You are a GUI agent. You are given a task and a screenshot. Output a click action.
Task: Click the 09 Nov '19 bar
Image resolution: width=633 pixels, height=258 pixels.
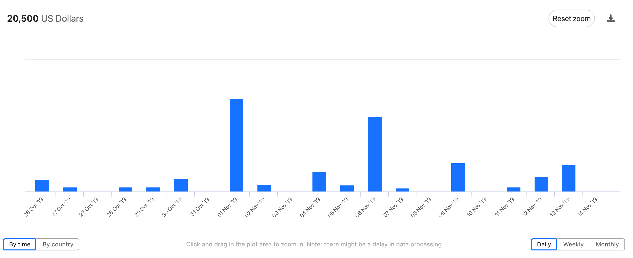(x=458, y=177)
